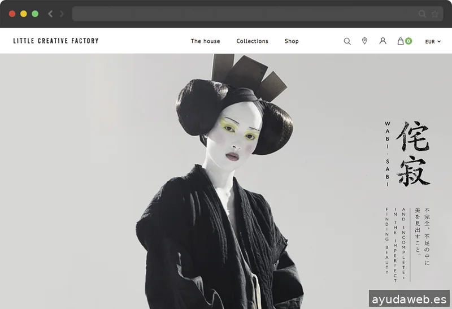This screenshot has width=452, height=309.
Task: Click the Little Creative Factory logo
Action: (56, 41)
